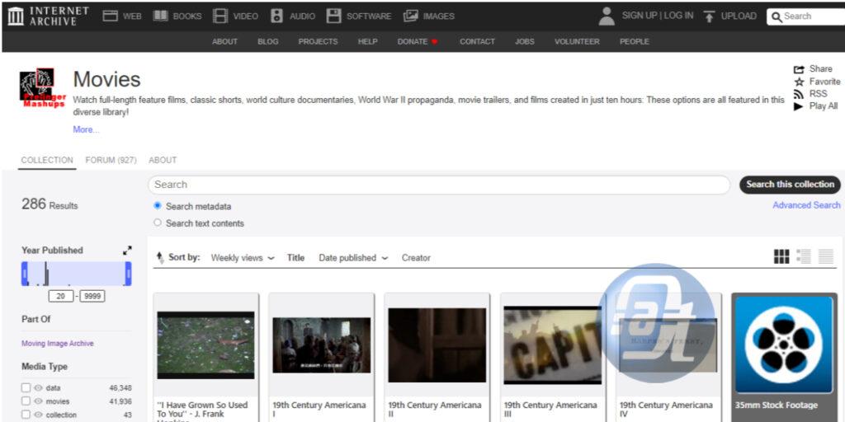Open the Advanced Search link
This screenshot has height=422, width=845.
pos(806,205)
